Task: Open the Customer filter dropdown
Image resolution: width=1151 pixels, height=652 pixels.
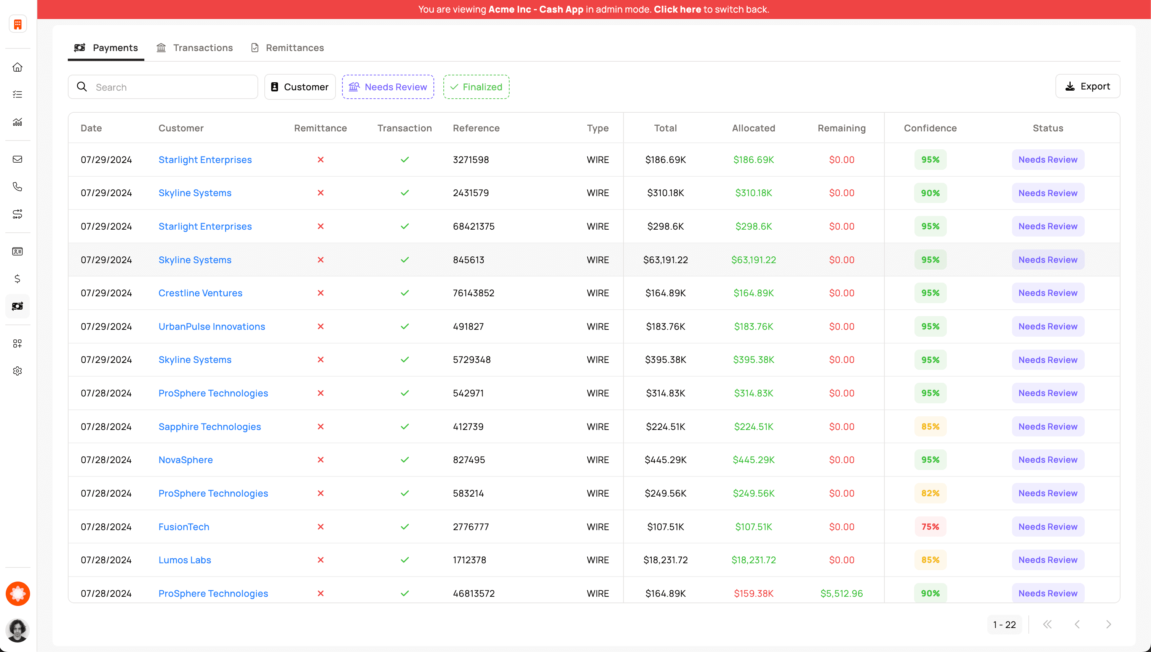Action: point(300,87)
